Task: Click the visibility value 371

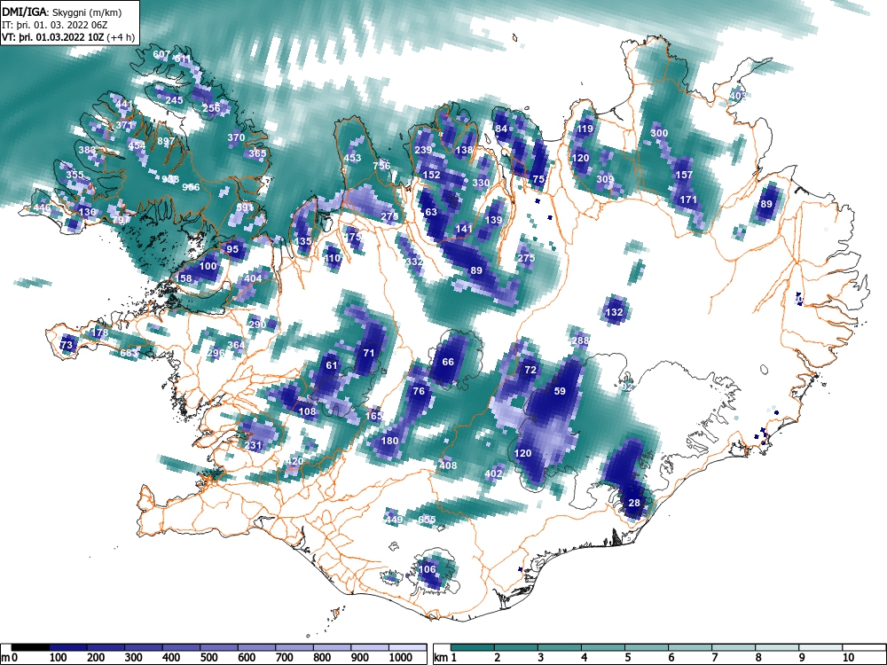Action: tap(124, 125)
